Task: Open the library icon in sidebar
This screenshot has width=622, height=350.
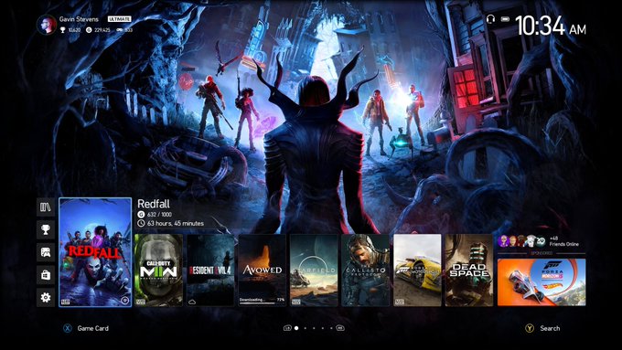Action: pyautogui.click(x=46, y=207)
